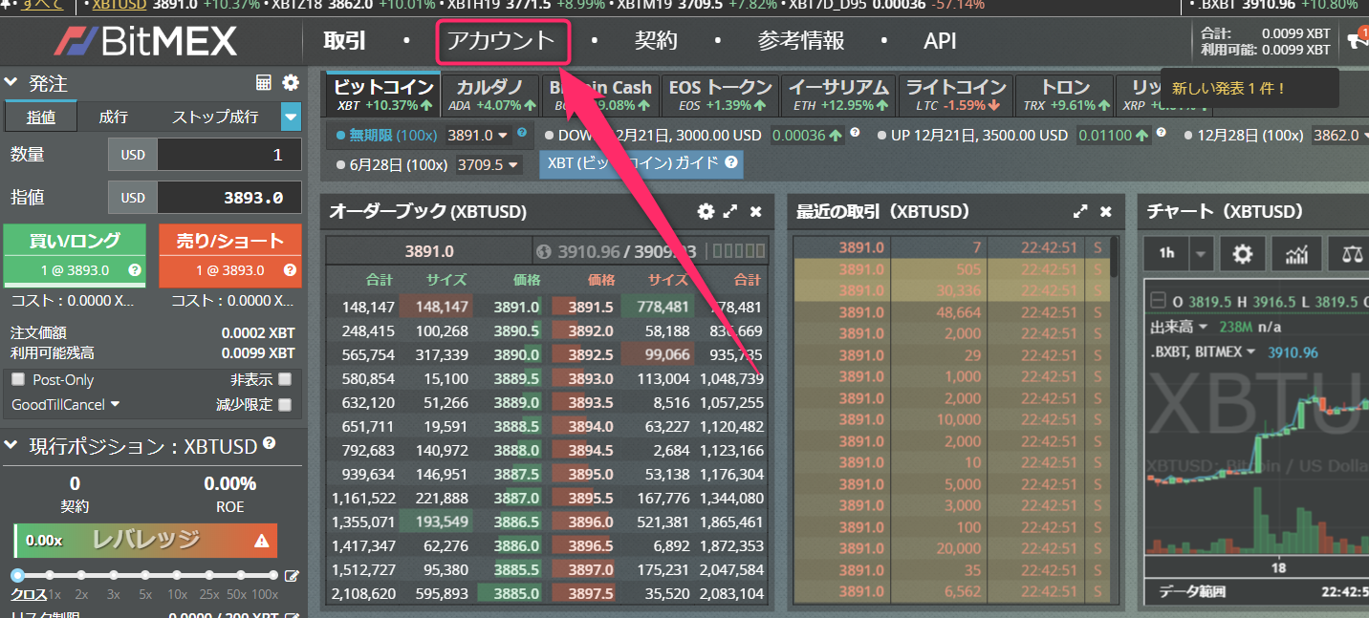Viewport: 1369px width, 618px height.
Task: Open the GoodTillCancel dropdown
Action: (x=66, y=405)
